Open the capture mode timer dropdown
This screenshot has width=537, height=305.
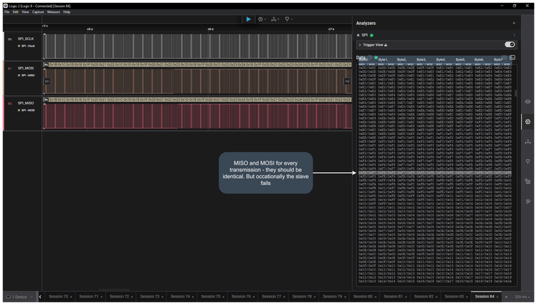262,19
